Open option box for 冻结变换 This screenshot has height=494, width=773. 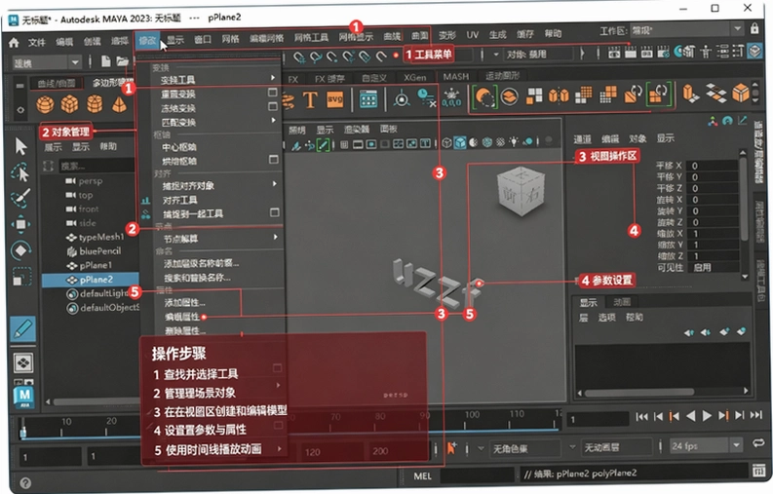click(273, 106)
